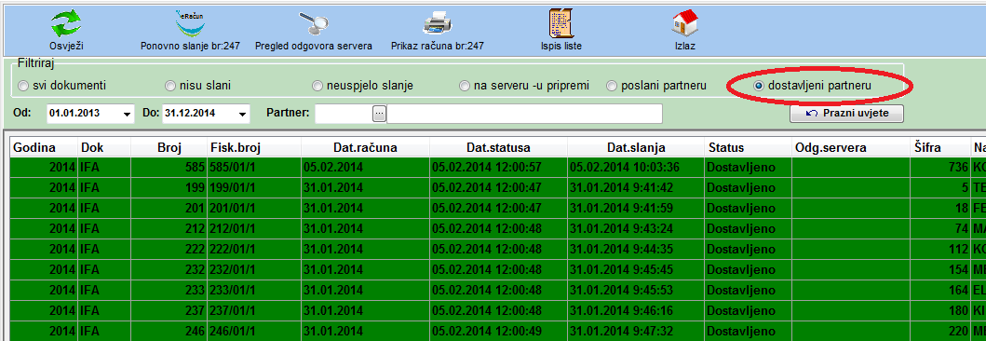Click the cell 246/01/1
The image size is (986, 341).
[x=254, y=332]
